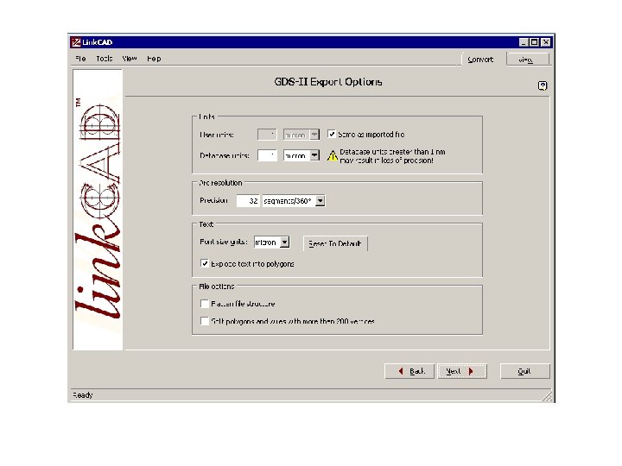Switch to the Convert tab
Image resolution: width=622 pixels, height=466 pixels.
(480, 60)
